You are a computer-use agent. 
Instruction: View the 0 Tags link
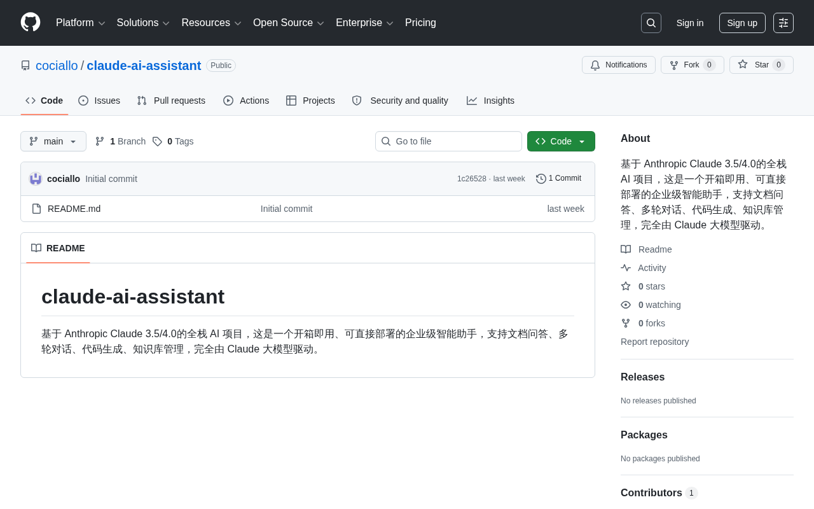pyautogui.click(x=173, y=141)
